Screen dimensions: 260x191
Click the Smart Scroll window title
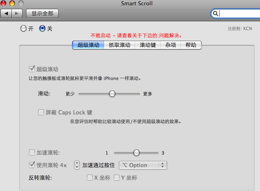tap(137, 3)
